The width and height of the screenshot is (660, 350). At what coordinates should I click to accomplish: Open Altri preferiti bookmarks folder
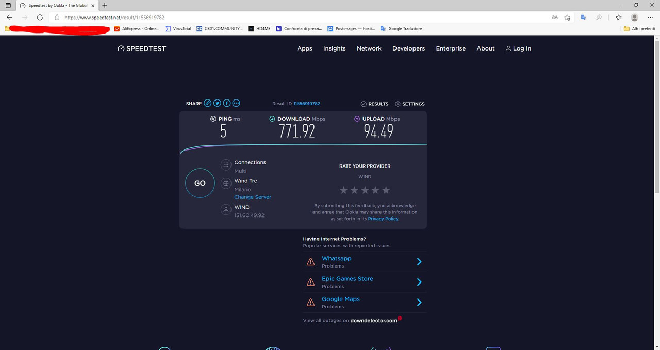[x=639, y=29]
